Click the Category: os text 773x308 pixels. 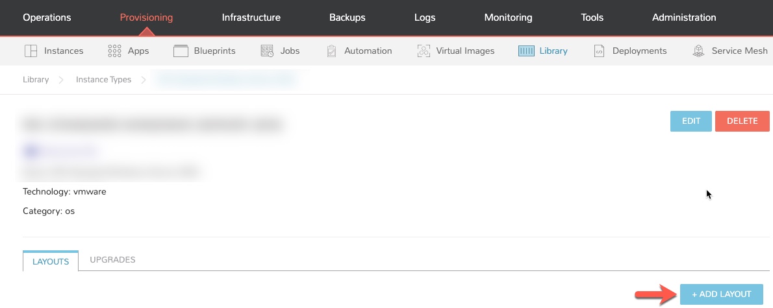[x=49, y=211]
